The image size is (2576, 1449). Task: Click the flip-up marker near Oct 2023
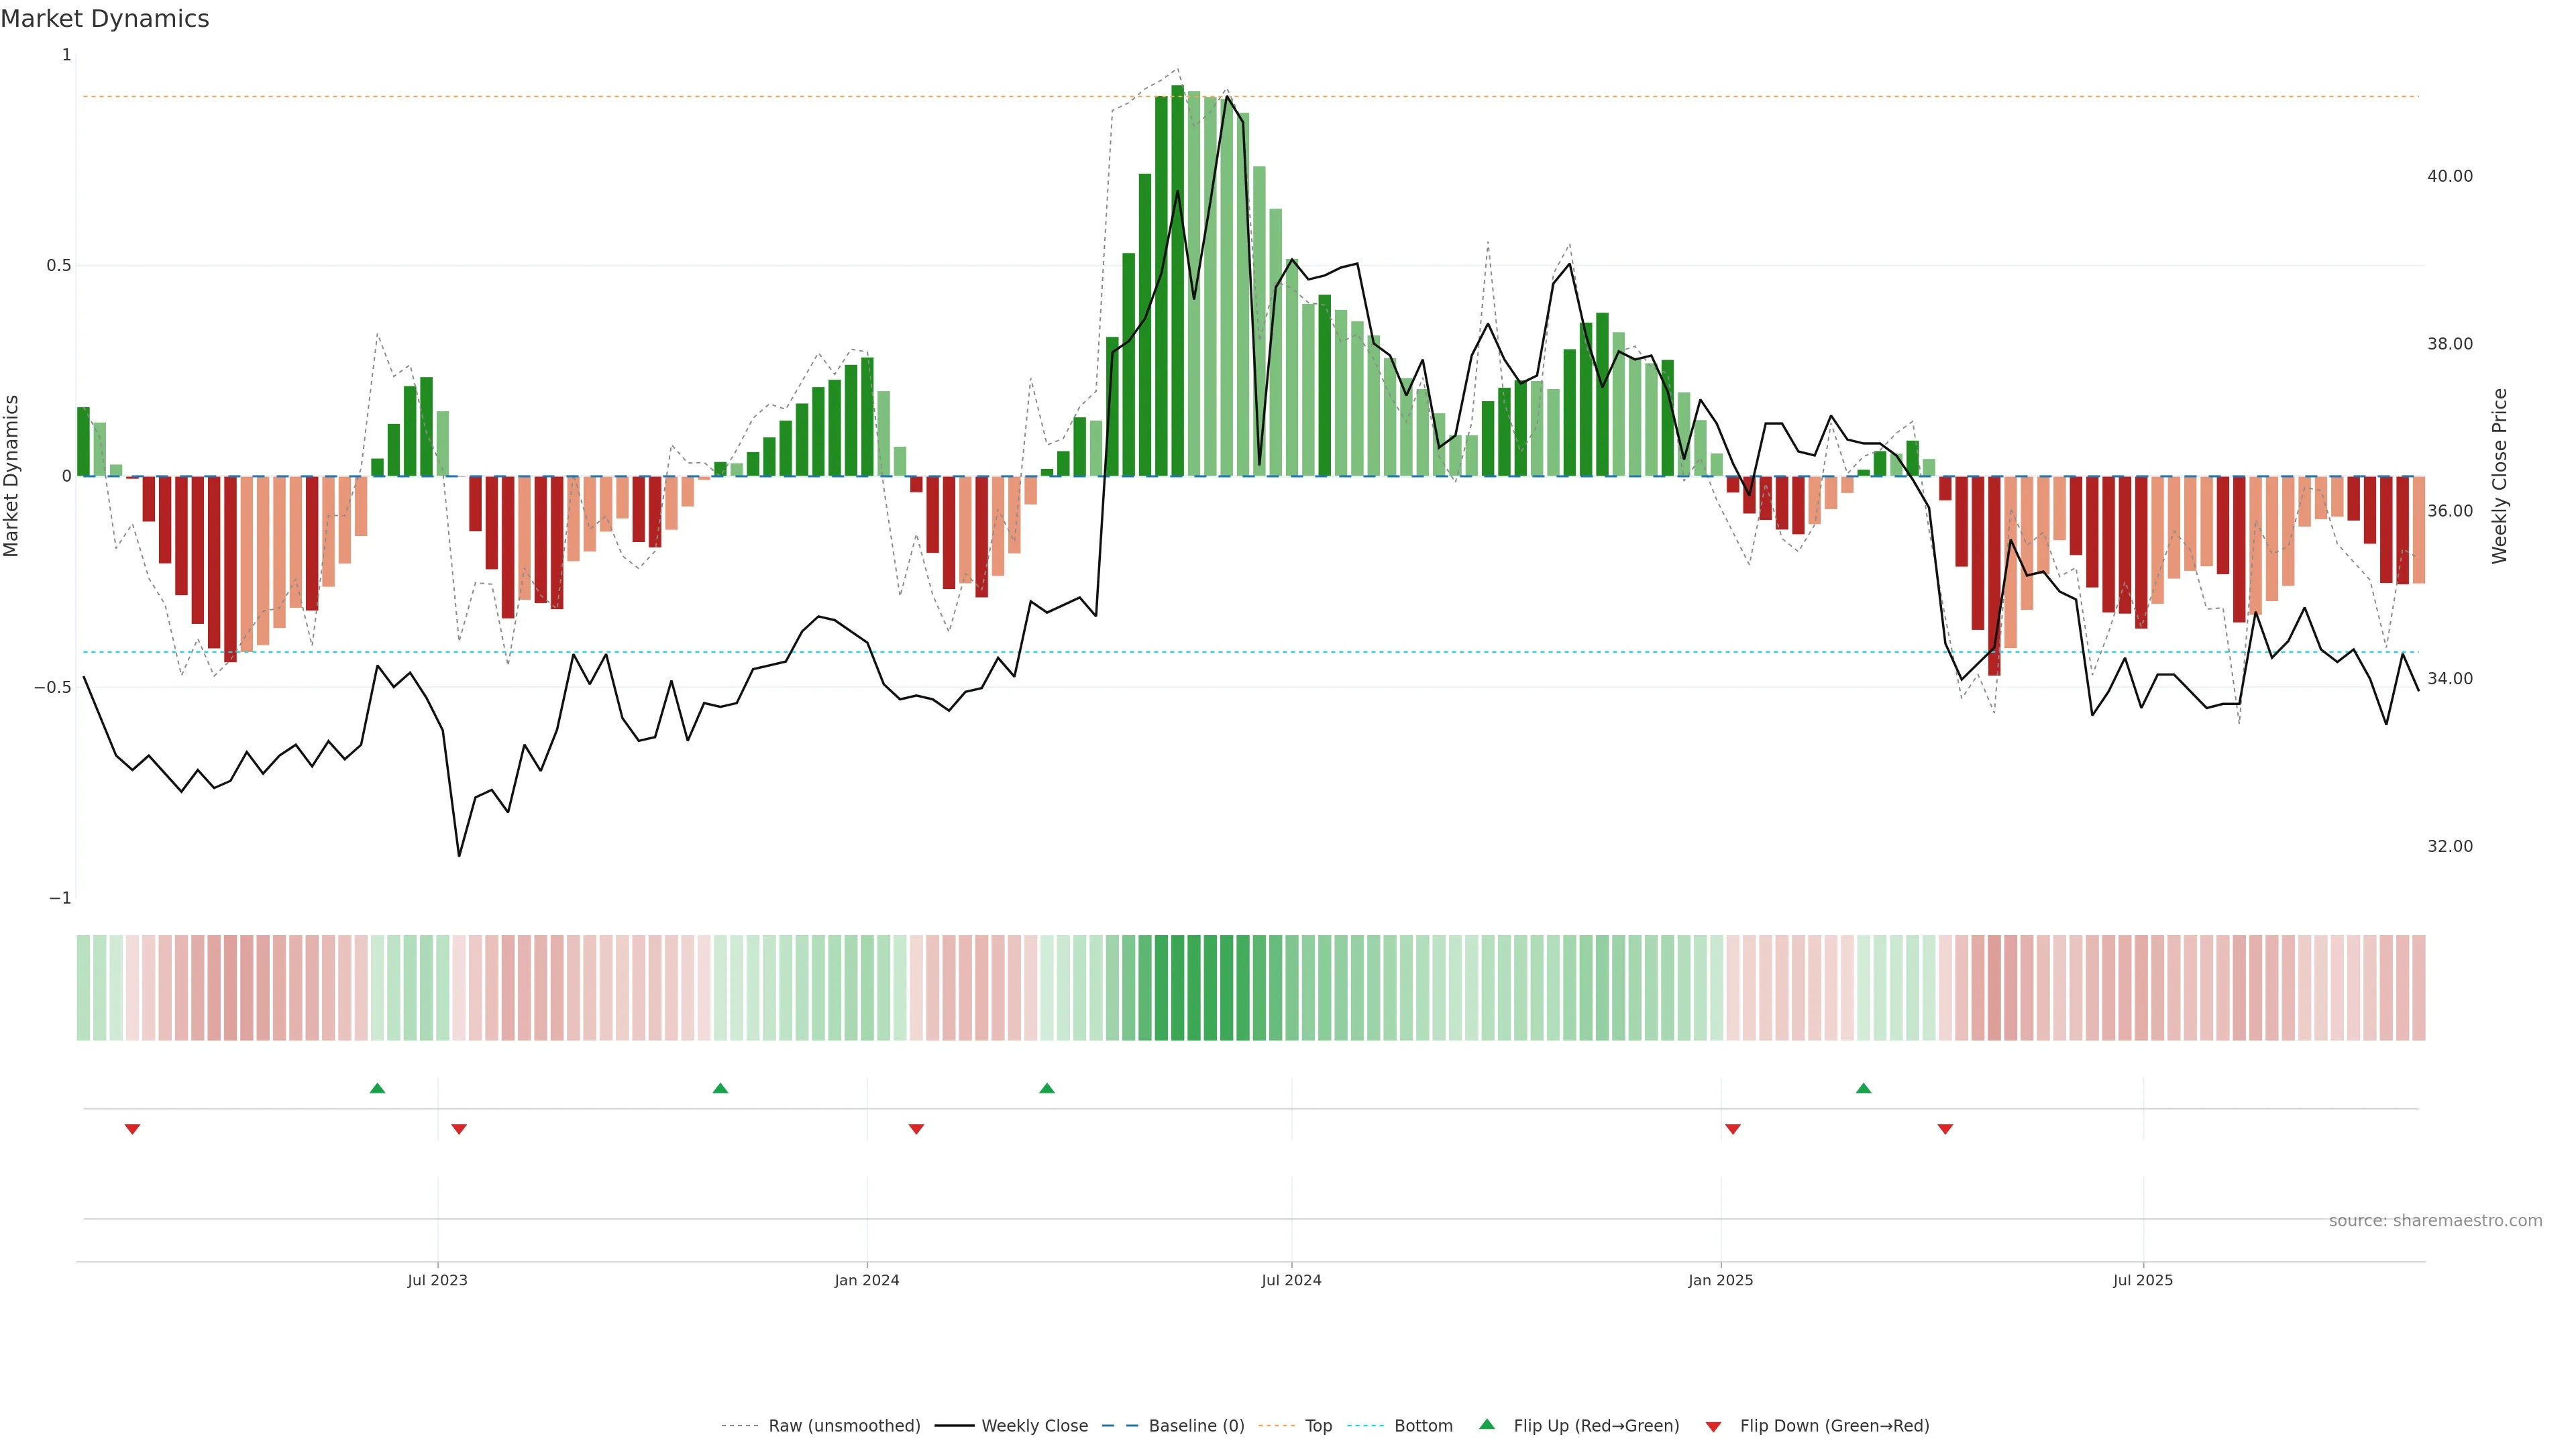[720, 1088]
